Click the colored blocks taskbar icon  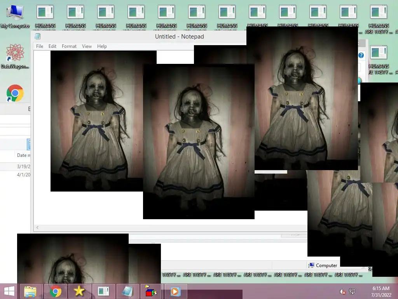(x=151, y=291)
